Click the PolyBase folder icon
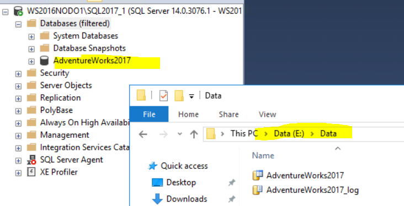Screen dimensions: 404x206 click(x=31, y=110)
